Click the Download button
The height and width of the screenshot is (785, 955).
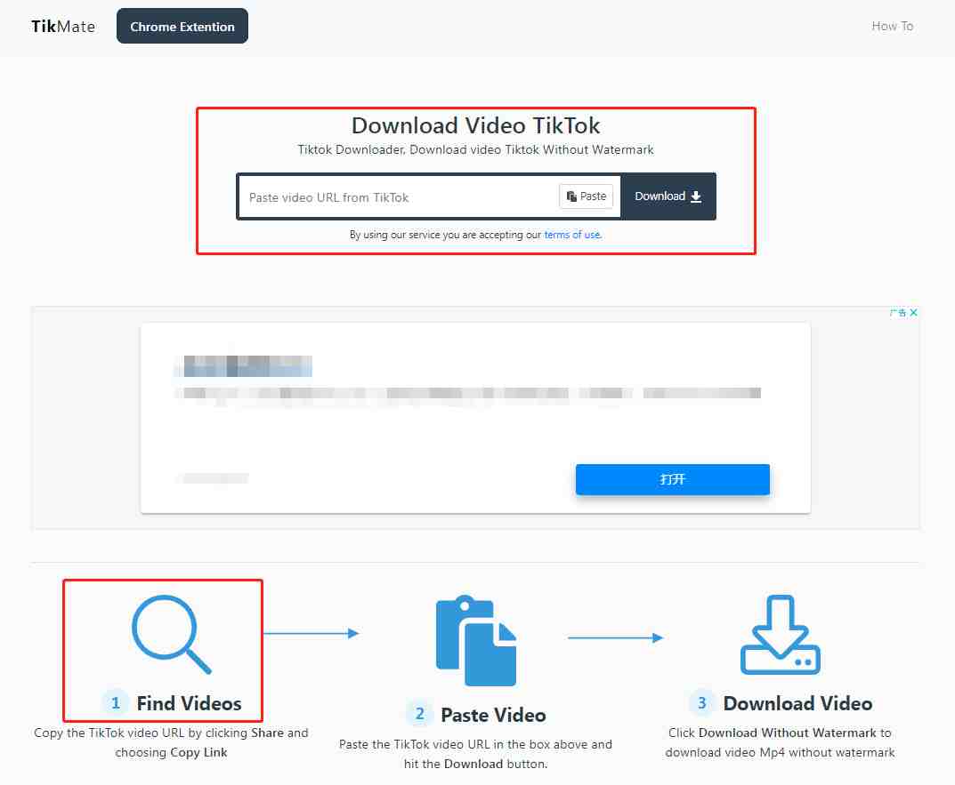pos(668,196)
